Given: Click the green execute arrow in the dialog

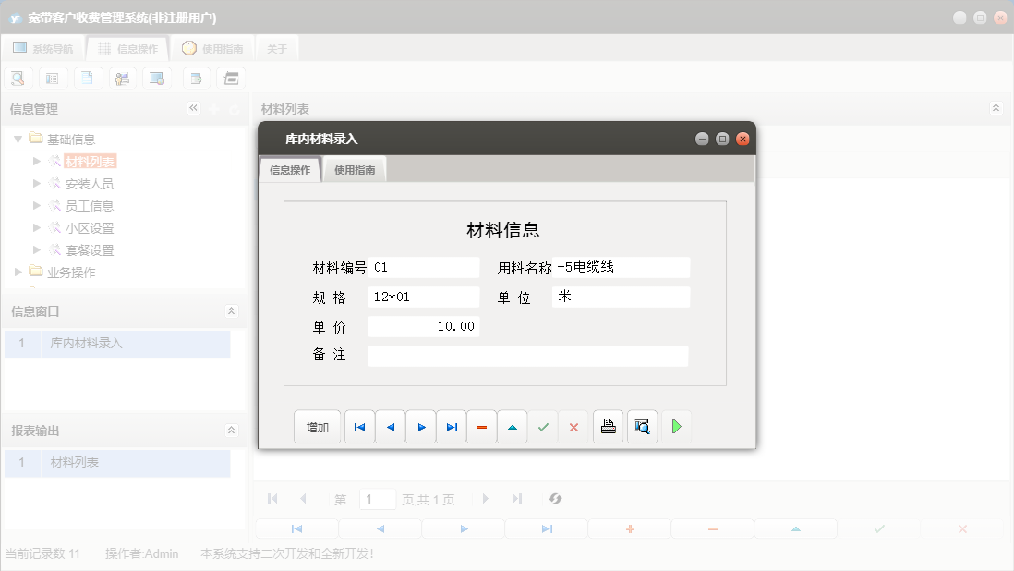Looking at the screenshot, I should click(676, 426).
